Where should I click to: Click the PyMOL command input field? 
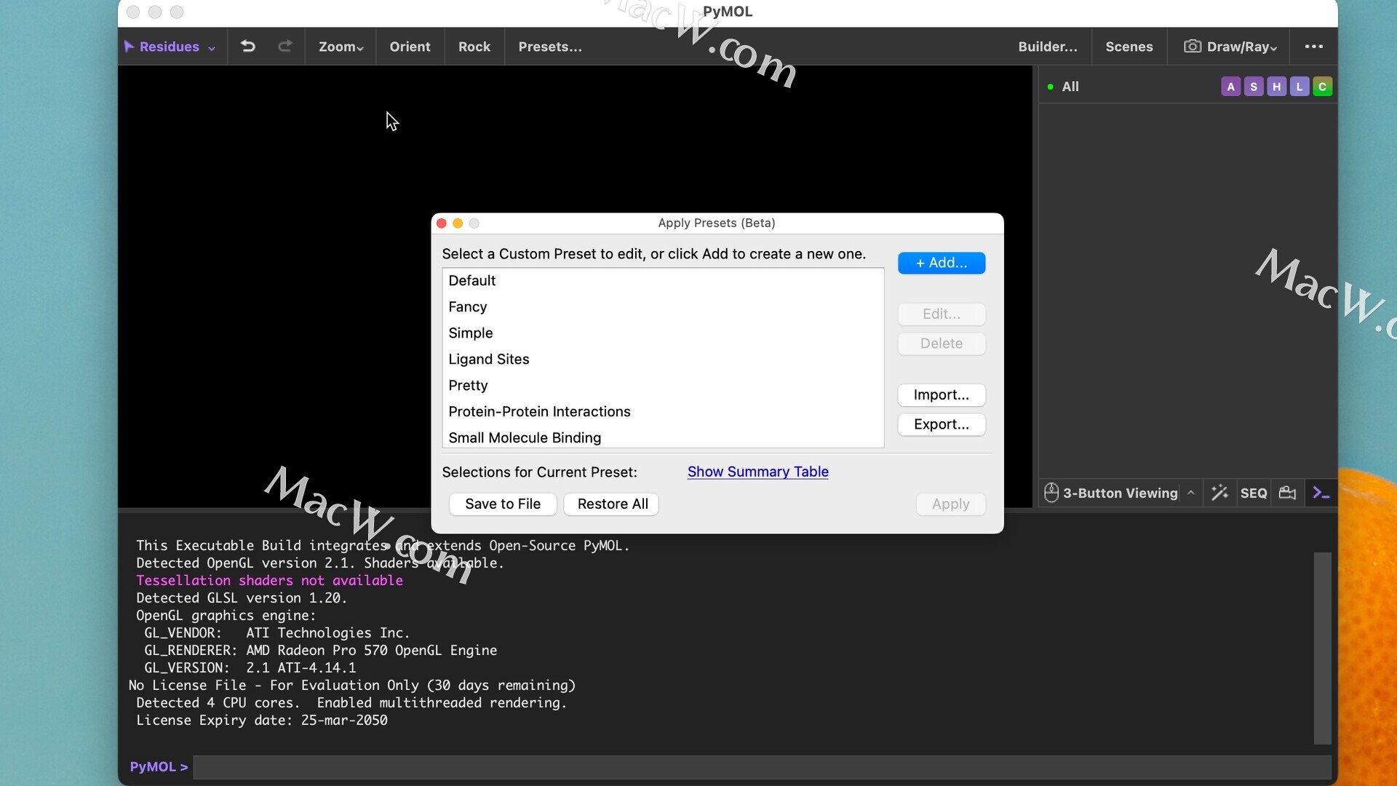[762, 767]
